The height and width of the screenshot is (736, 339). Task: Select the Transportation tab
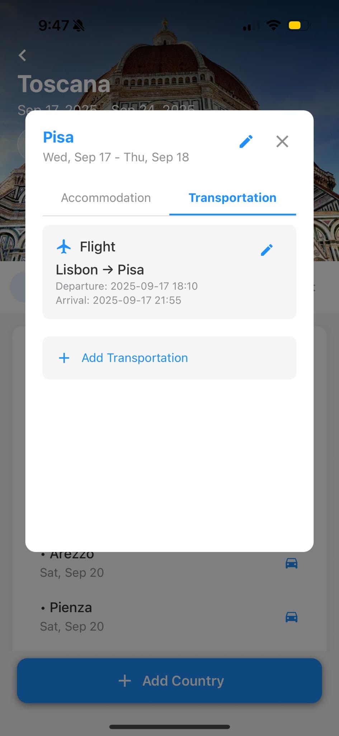point(232,198)
